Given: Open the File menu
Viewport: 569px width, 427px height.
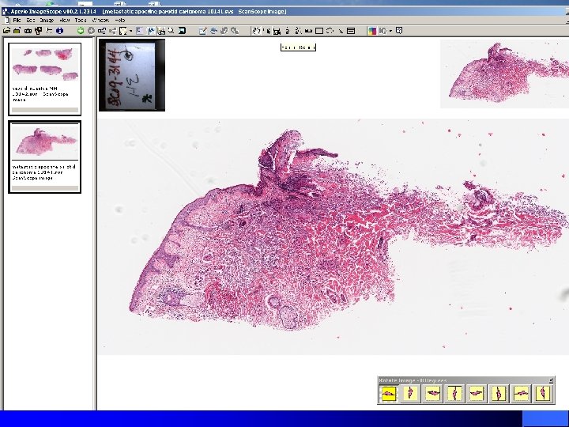Looking at the screenshot, I should click(17, 21).
